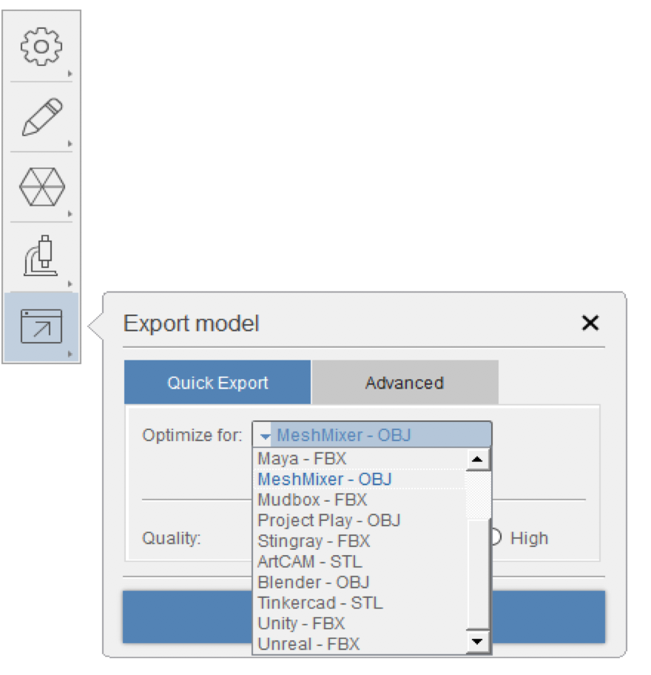The height and width of the screenshot is (675, 651).
Task: Close the Export model dialog
Action: click(590, 323)
